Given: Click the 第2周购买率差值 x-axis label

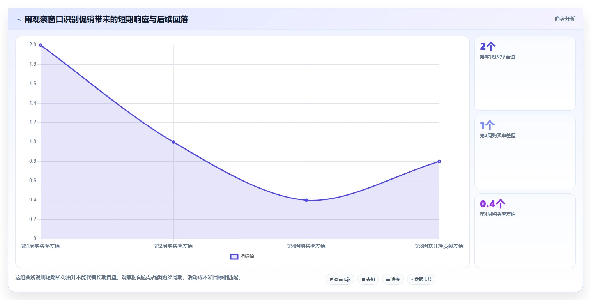Looking at the screenshot, I should coord(173,246).
